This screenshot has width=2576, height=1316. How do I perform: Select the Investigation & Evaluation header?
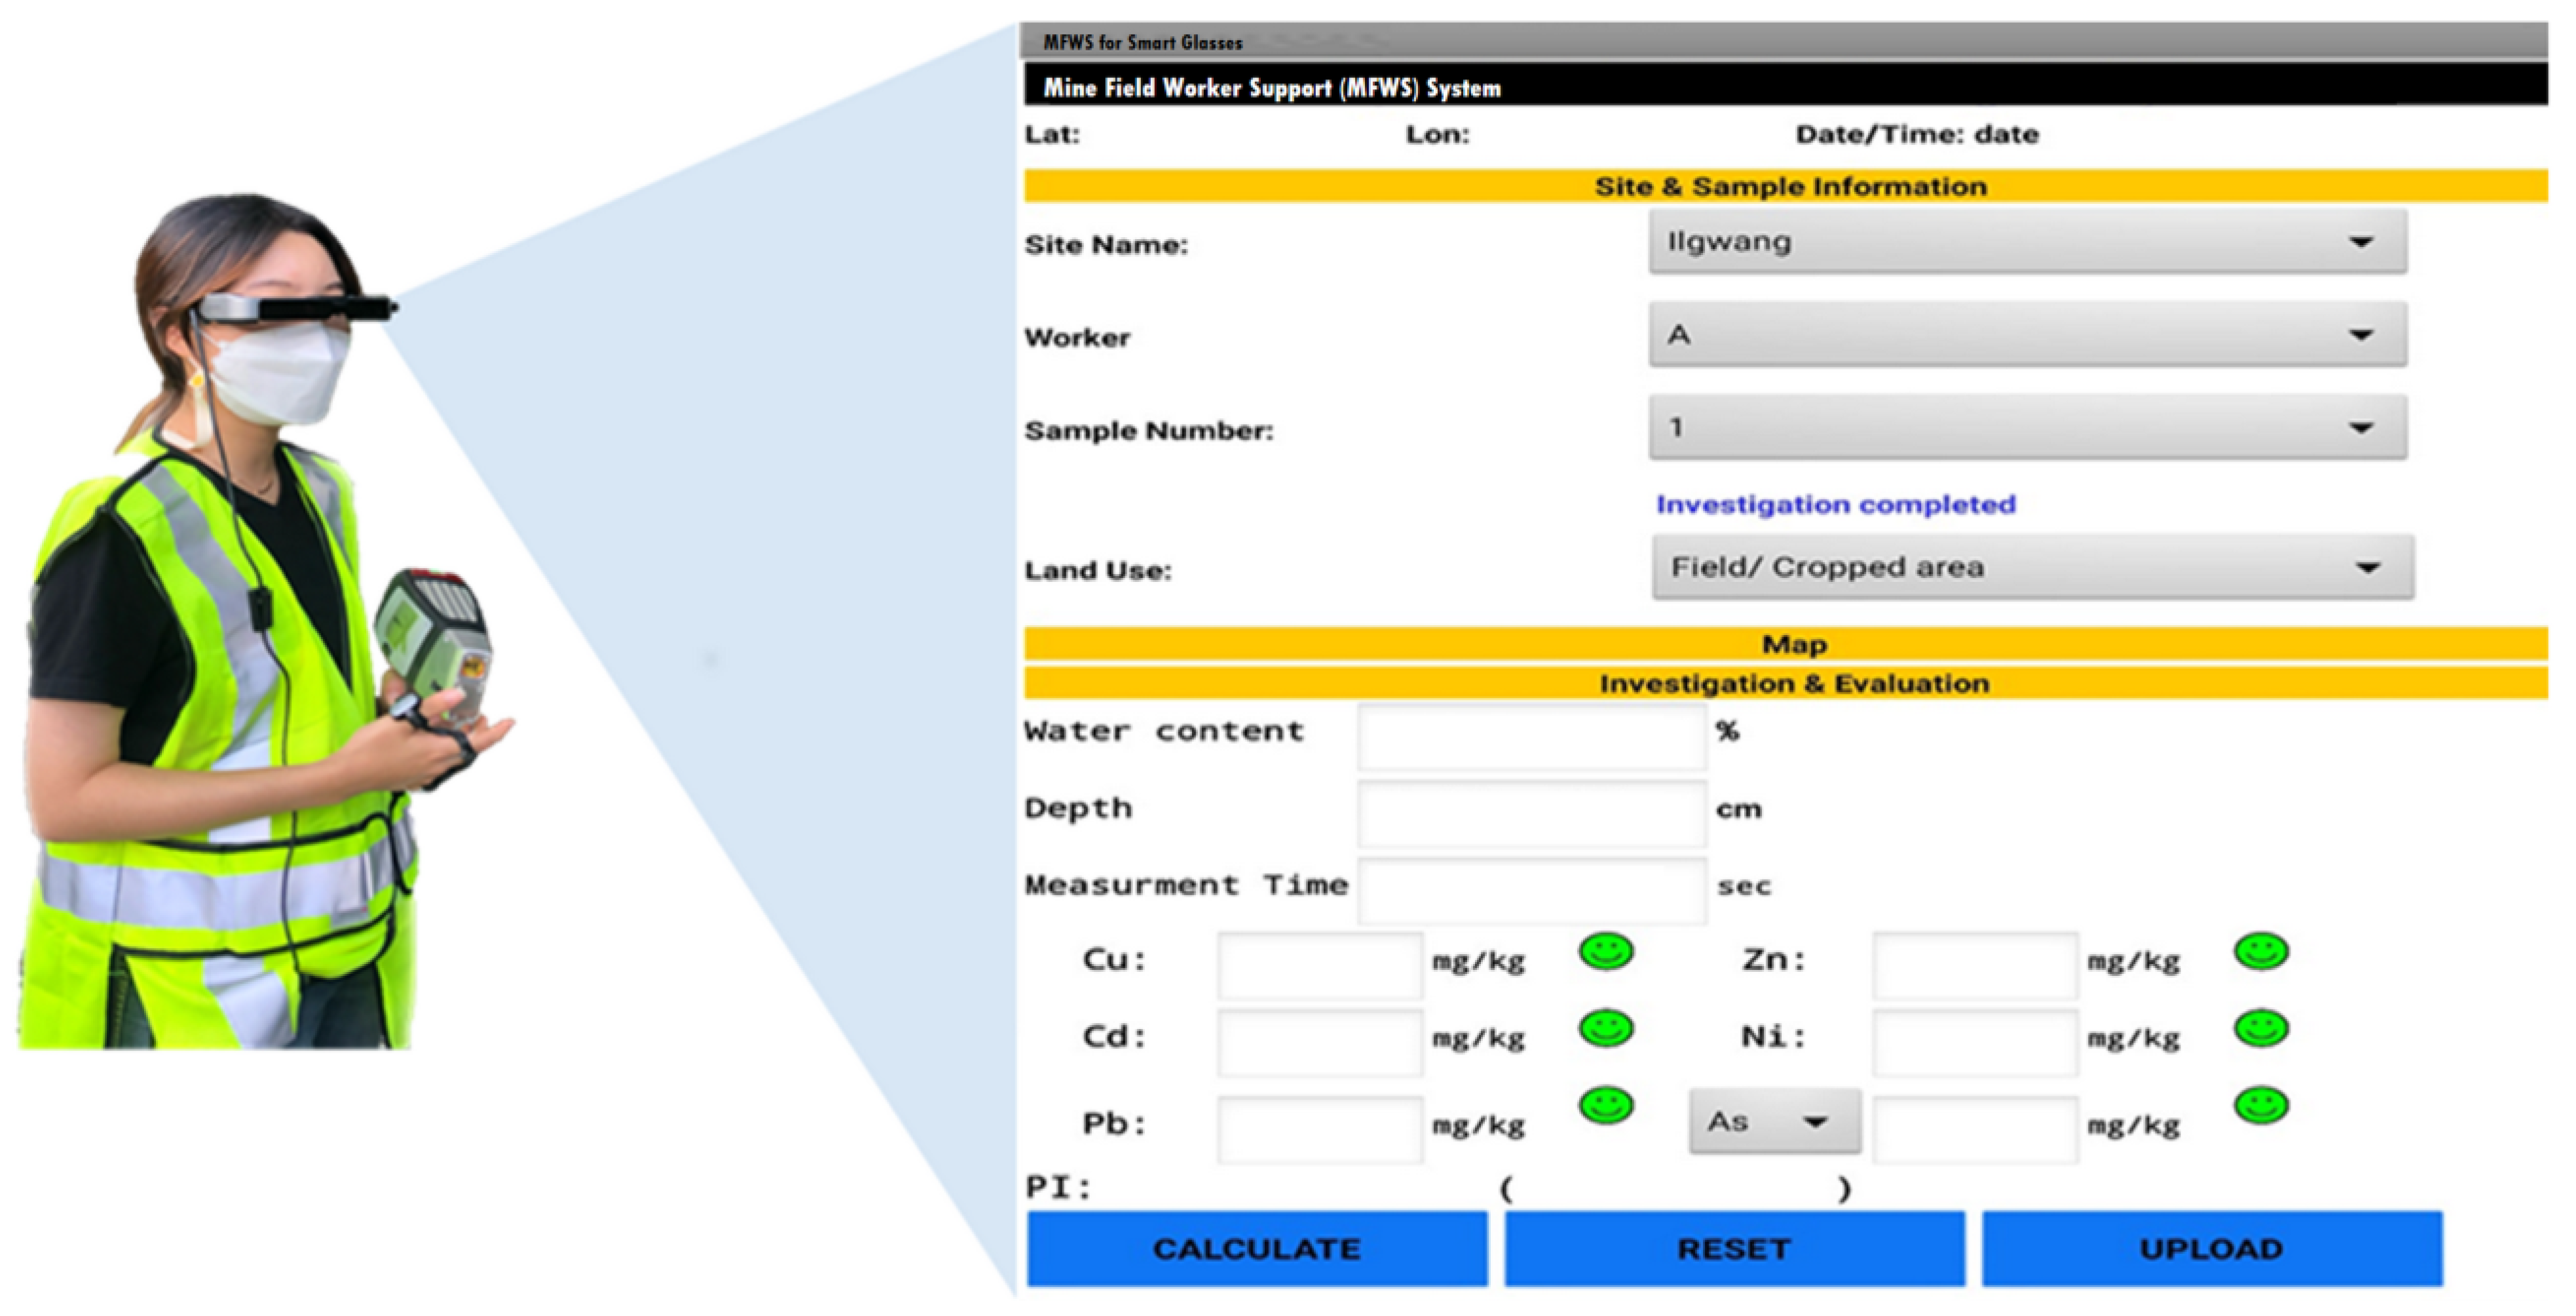(1786, 684)
